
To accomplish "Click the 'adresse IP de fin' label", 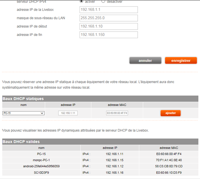I will 29,35.
